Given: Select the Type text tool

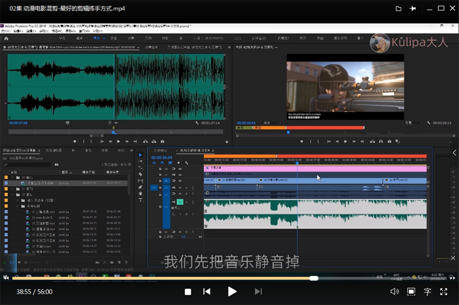Looking at the screenshot, I should pos(140,200).
